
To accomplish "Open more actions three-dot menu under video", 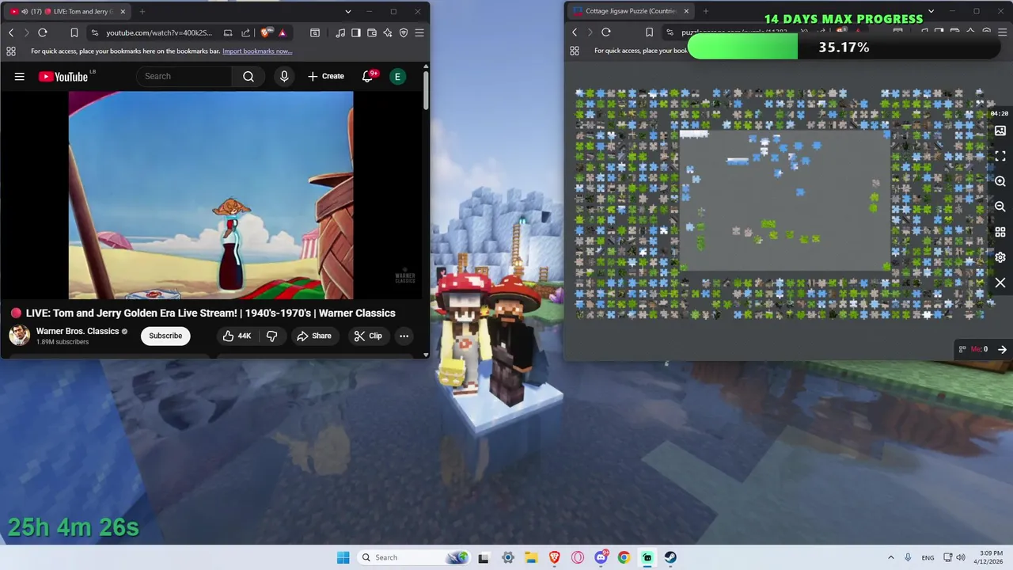I will [404, 336].
